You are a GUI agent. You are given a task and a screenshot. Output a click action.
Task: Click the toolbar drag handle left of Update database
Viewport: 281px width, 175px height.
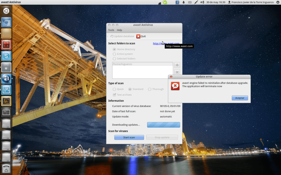pyautogui.click(x=107, y=36)
